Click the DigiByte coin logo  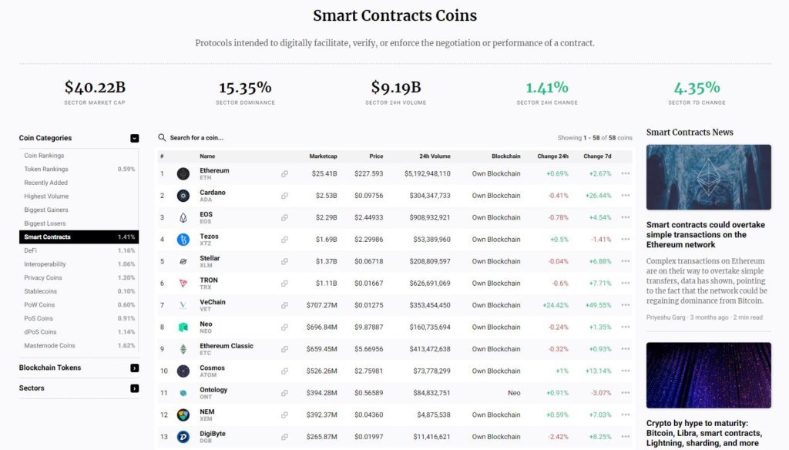183,435
